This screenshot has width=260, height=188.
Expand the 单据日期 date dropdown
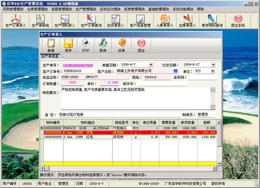tap(151, 65)
